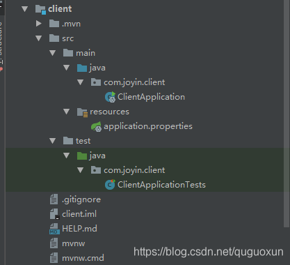290x265 pixels.
Task: Click the client module folder icon
Action: (40, 10)
